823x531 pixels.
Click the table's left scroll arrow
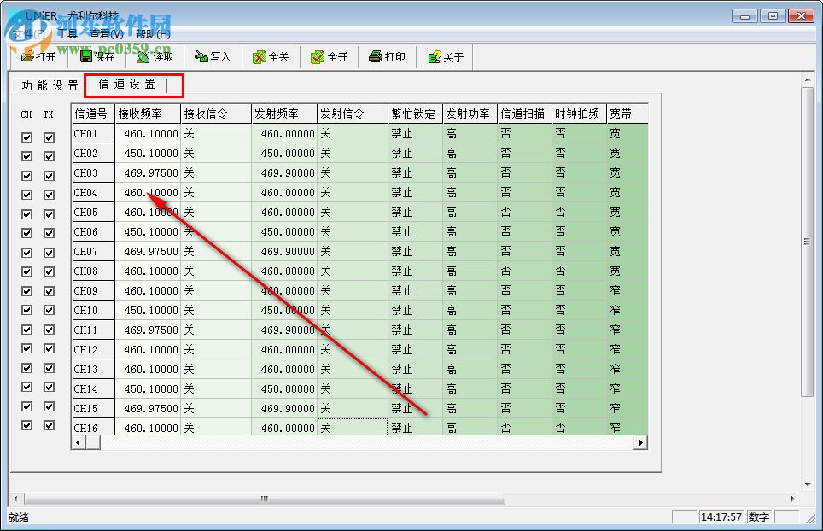click(x=79, y=442)
